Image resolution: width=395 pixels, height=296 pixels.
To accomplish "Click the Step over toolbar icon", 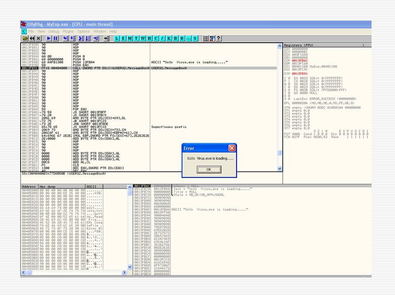I will click(x=72, y=39).
